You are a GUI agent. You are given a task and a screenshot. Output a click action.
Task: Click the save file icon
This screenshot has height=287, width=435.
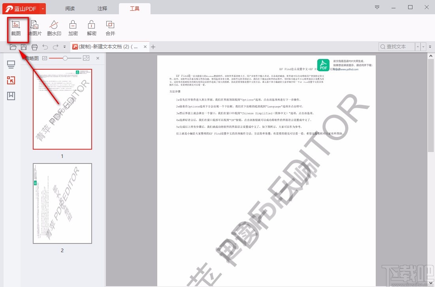[24, 47]
